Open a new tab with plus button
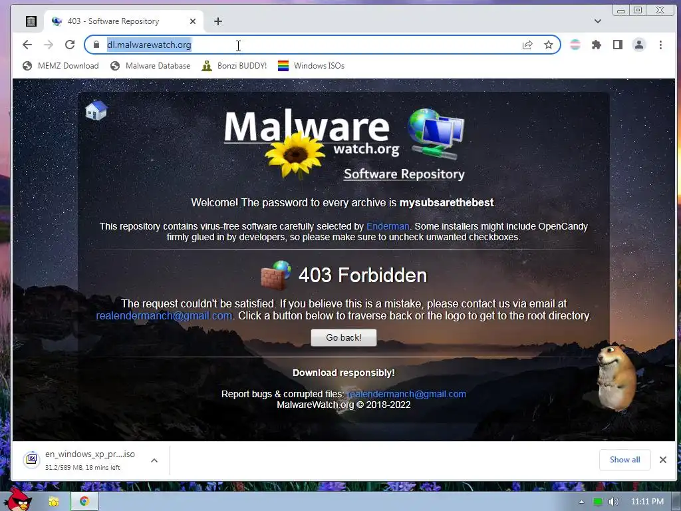This screenshot has width=681, height=511. [x=218, y=21]
